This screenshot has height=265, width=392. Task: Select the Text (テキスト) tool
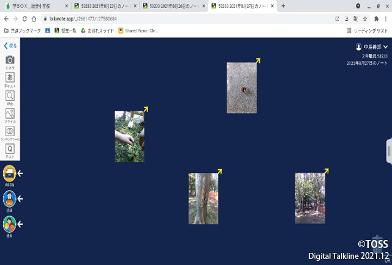(10, 78)
